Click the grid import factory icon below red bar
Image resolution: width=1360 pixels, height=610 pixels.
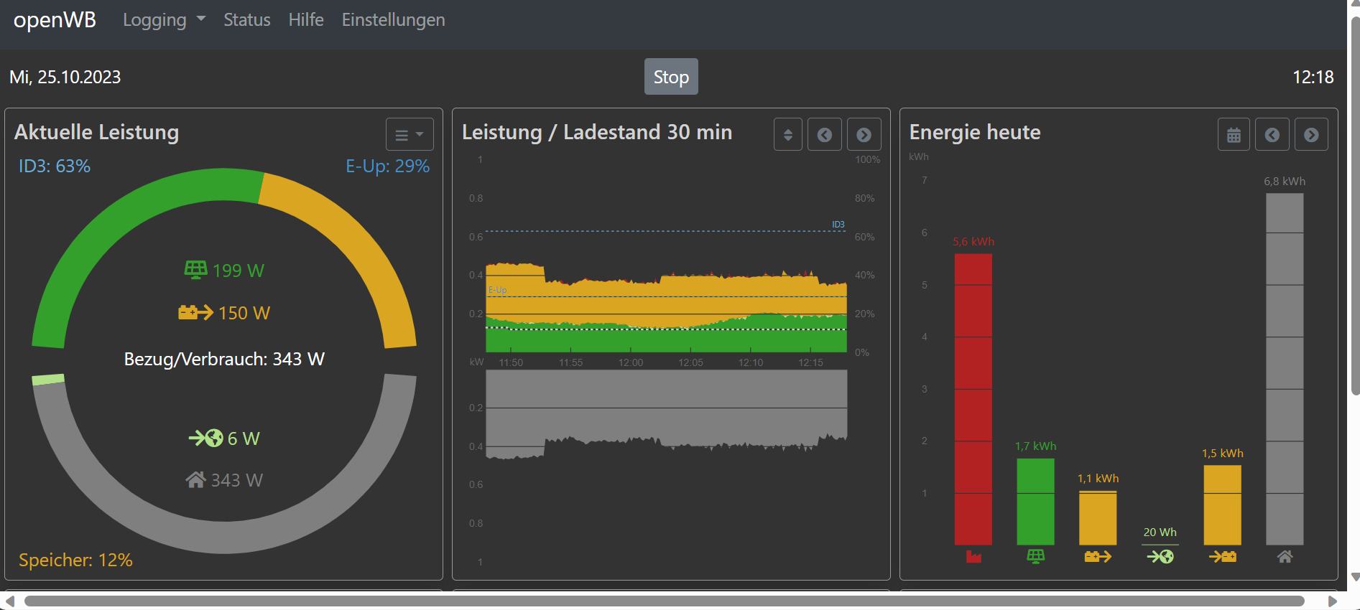973,556
